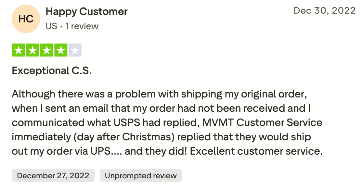The width and height of the screenshot is (362, 191).
Task: Click the Dec 30, 2022 posted date
Action: coord(324,11)
